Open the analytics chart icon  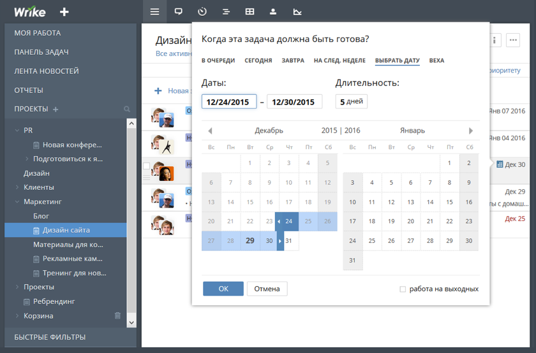click(297, 12)
